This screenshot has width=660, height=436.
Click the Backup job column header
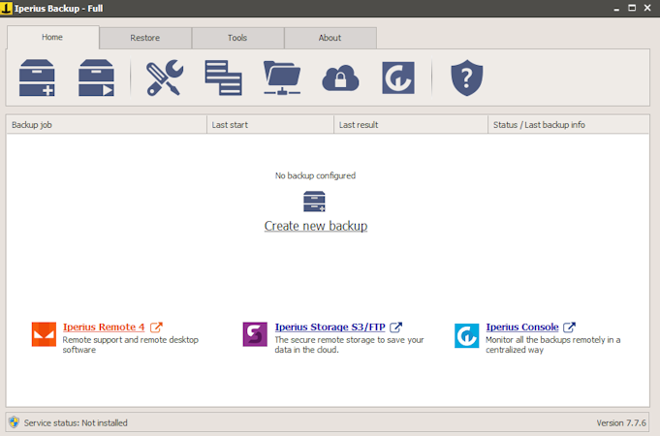(107, 125)
